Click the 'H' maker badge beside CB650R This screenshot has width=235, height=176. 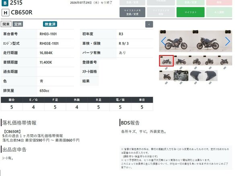click(6, 12)
